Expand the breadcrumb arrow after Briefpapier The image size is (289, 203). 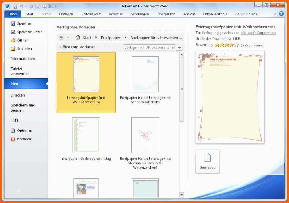125,37
